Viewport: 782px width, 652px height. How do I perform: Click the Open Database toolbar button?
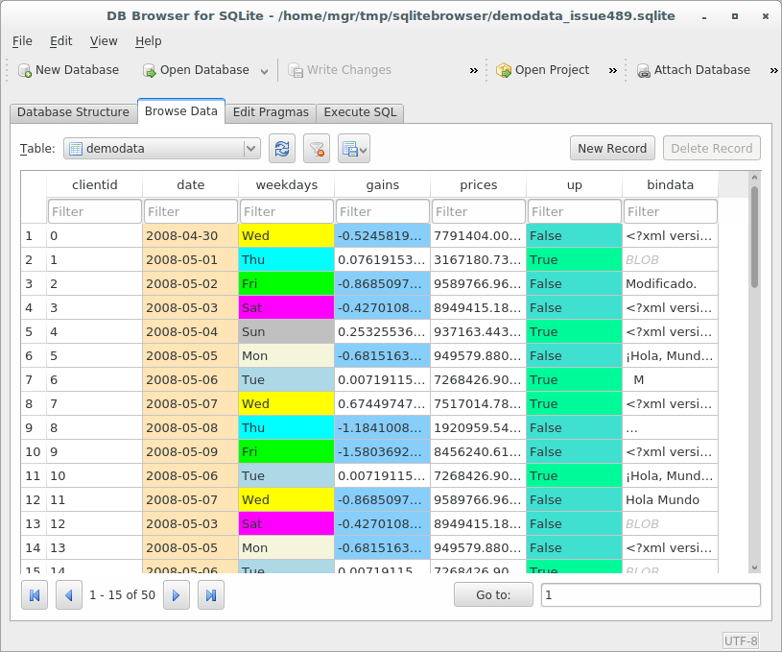pyautogui.click(x=196, y=70)
